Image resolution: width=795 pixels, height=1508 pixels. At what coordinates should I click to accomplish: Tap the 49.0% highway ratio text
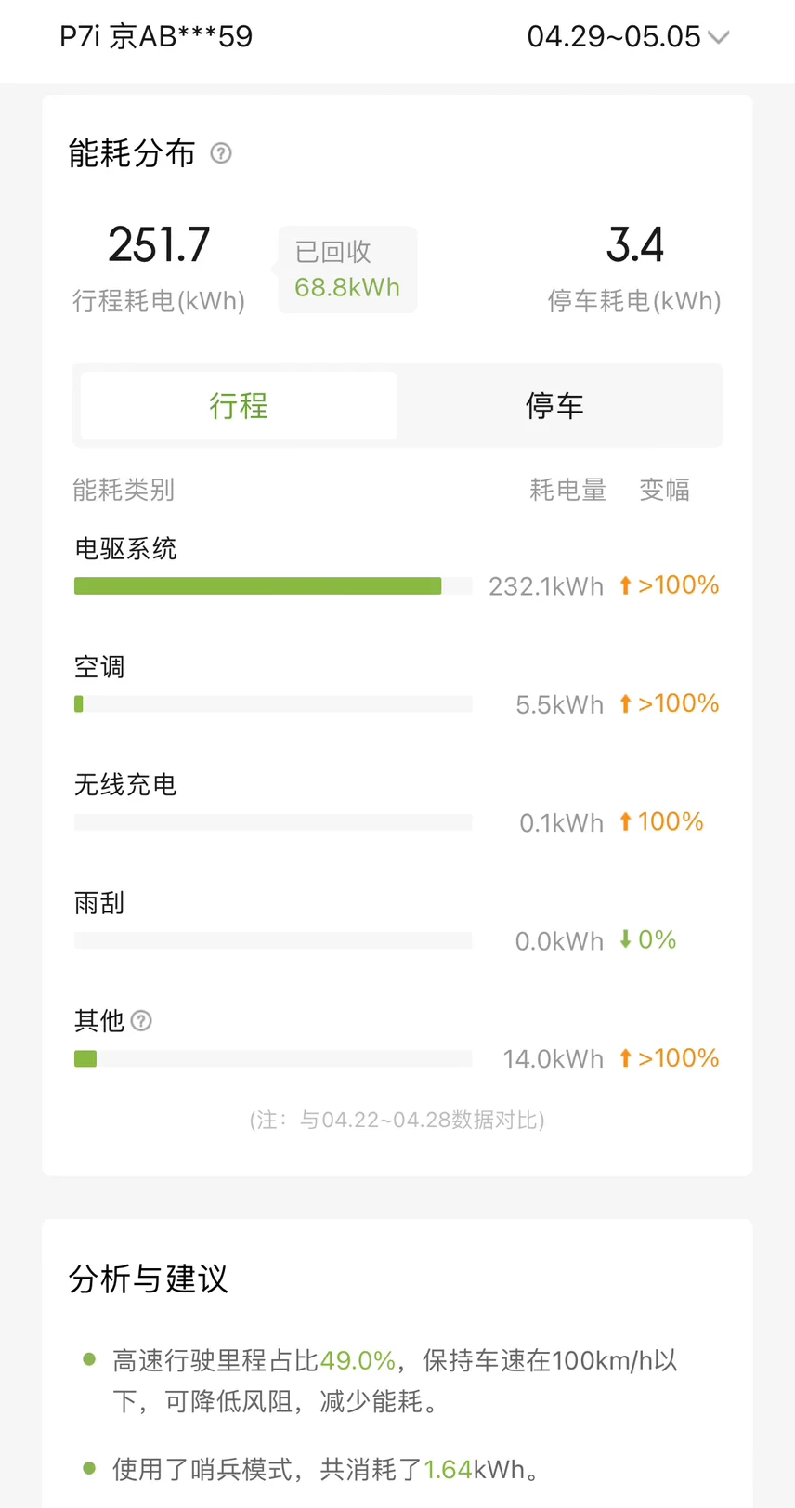click(x=358, y=1360)
